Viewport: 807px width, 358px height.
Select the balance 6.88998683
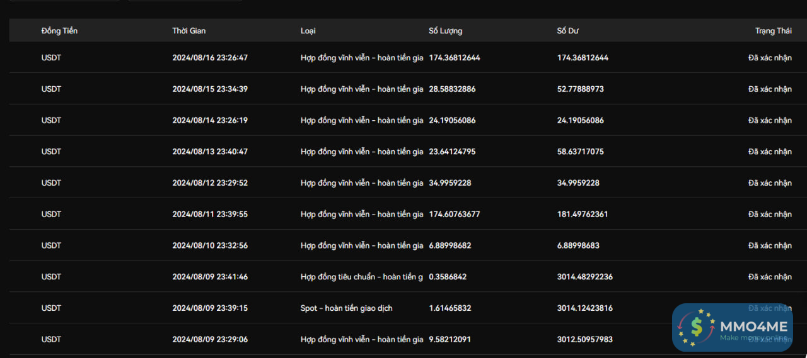[x=579, y=245]
